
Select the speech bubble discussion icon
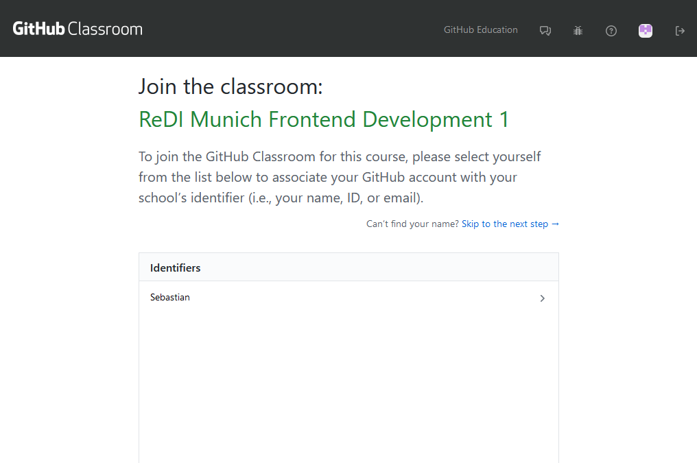tap(545, 30)
